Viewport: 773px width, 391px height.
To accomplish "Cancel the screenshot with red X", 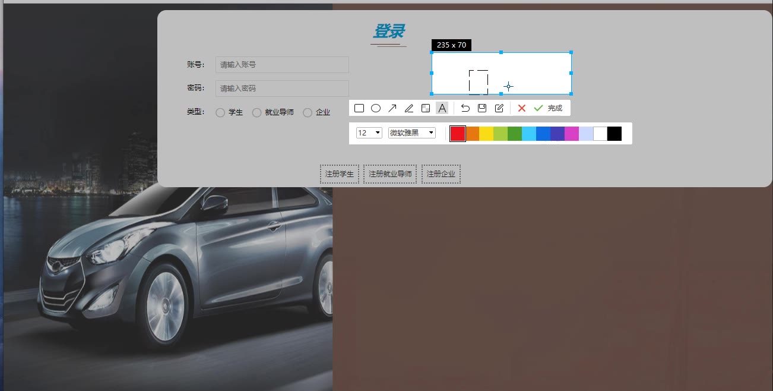I will coord(522,108).
